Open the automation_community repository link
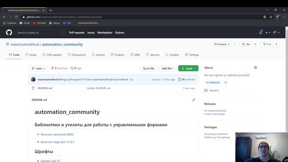This screenshot has height=162, width=288. (x=63, y=44)
